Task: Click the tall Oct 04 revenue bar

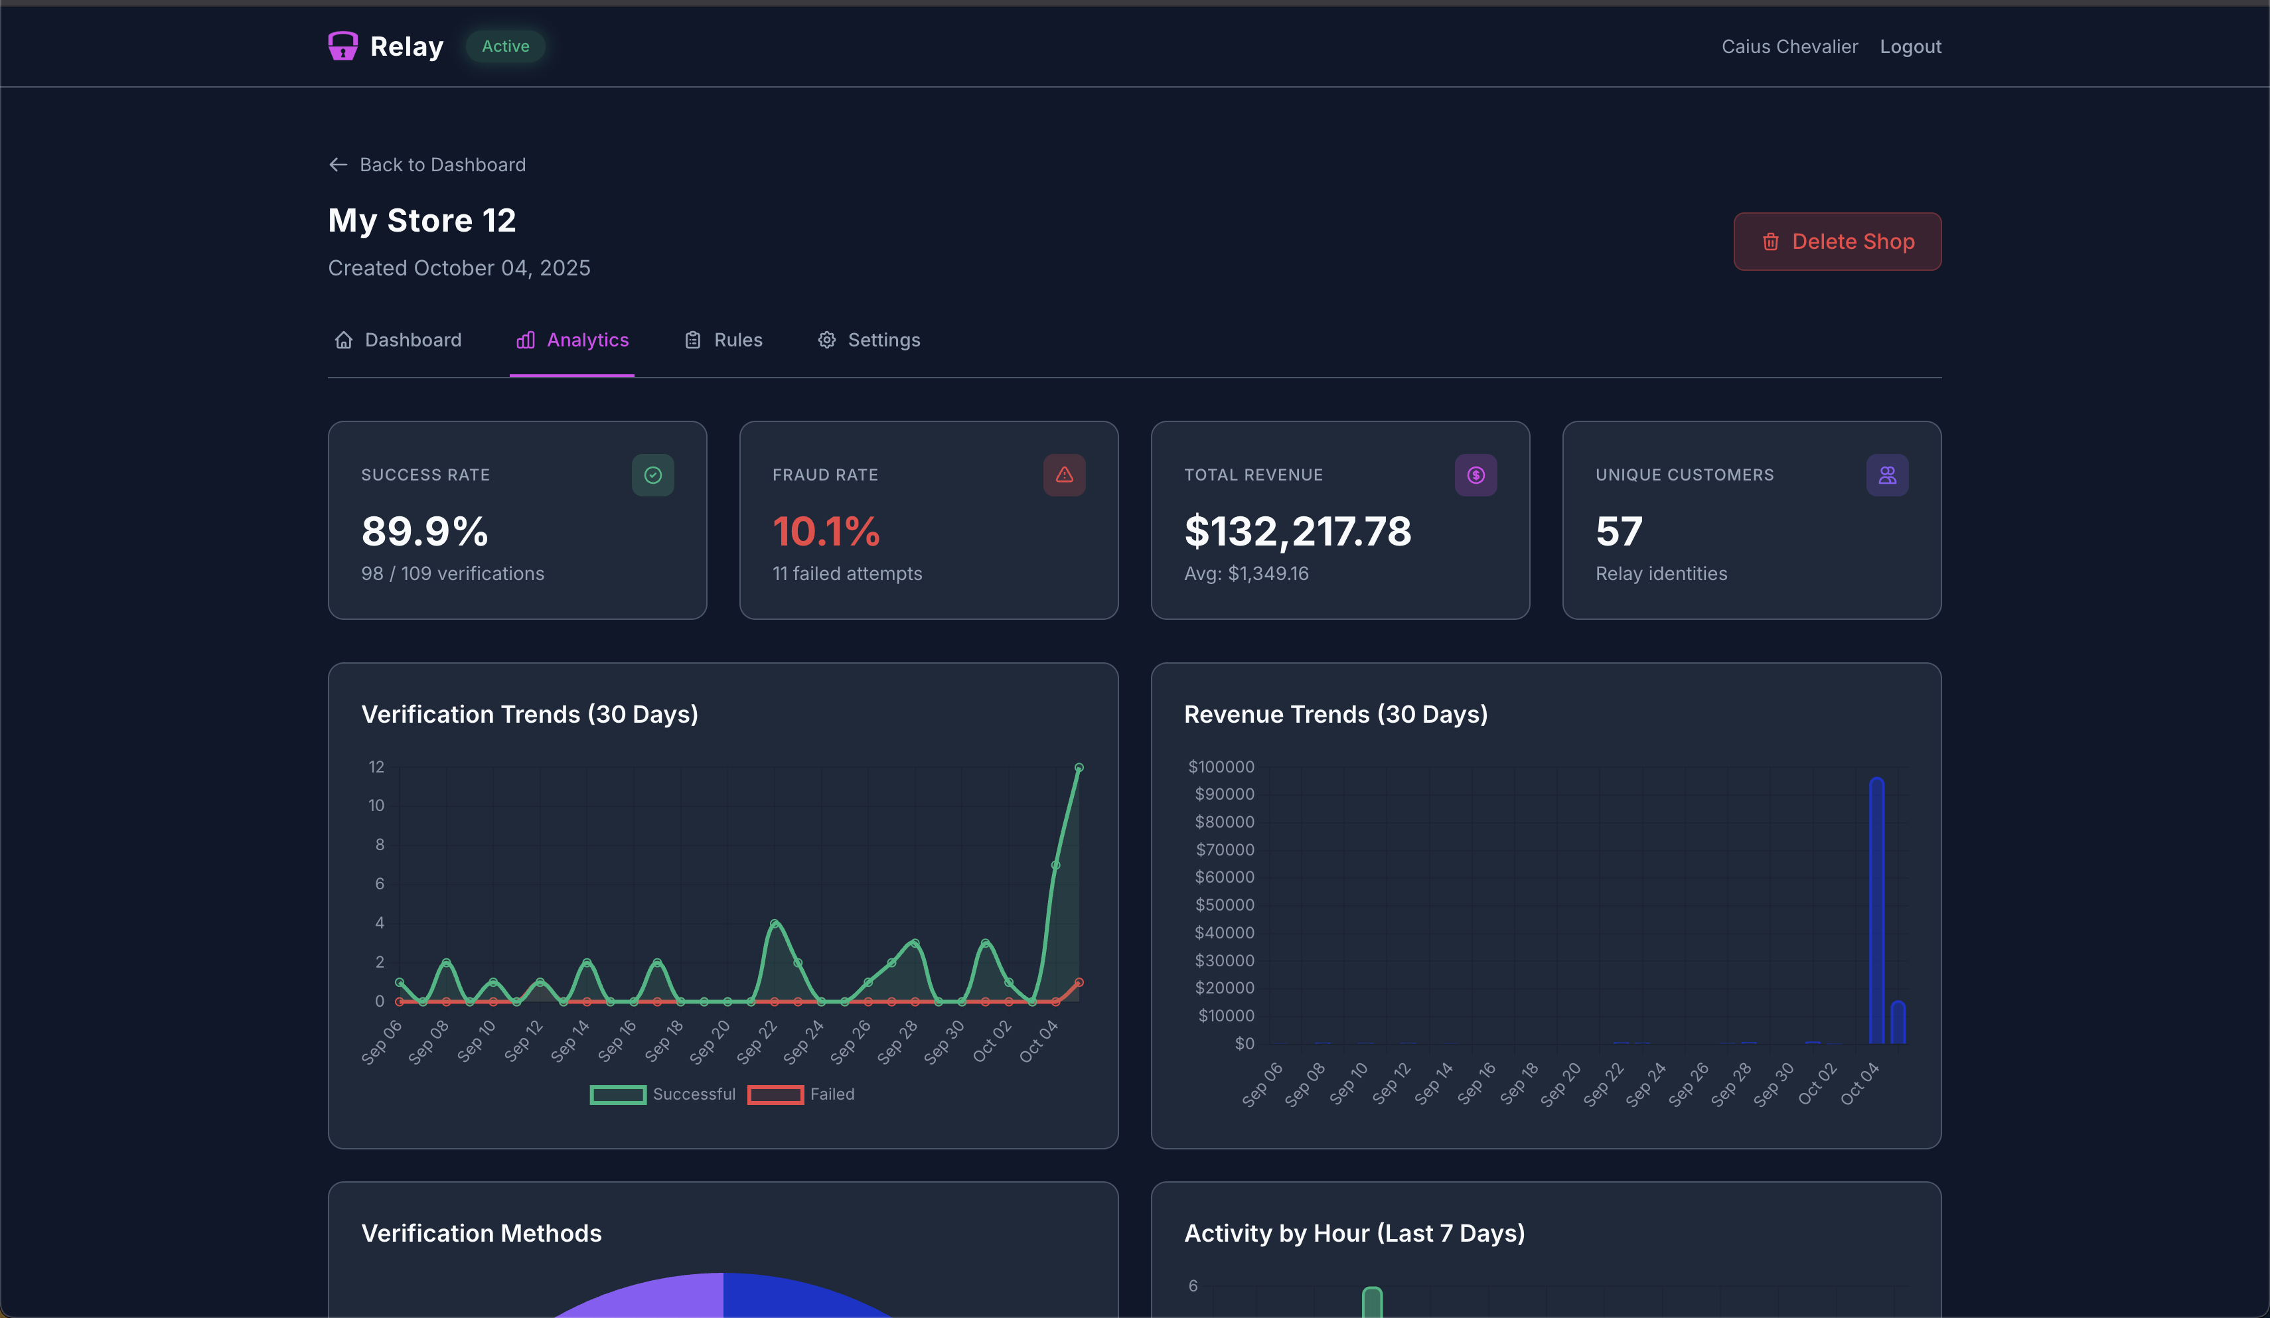Action: [1876, 910]
